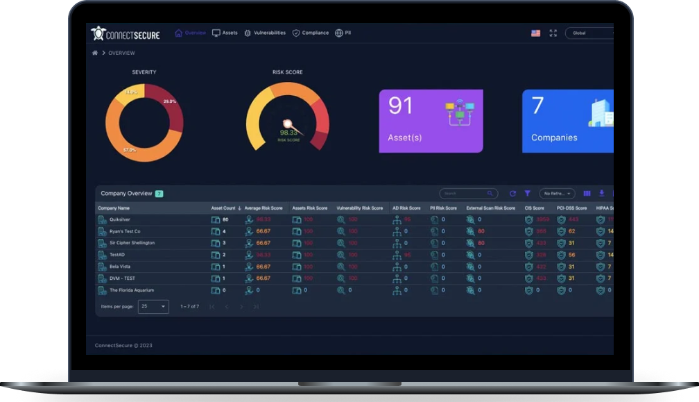This screenshot has width=699, height=402.
Task: Go to previous table page
Action: tap(227, 306)
